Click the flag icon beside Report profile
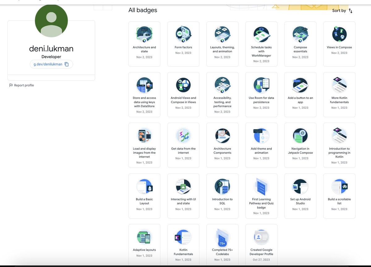Screen dimensions: 371x267 [x=11, y=85]
